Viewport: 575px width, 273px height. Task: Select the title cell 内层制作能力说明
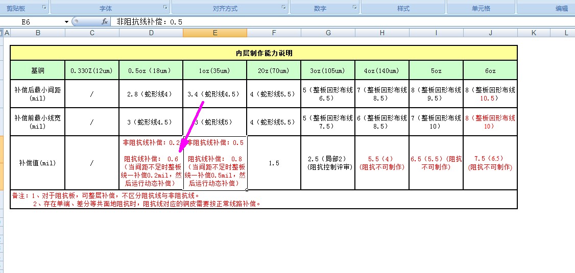(x=263, y=53)
